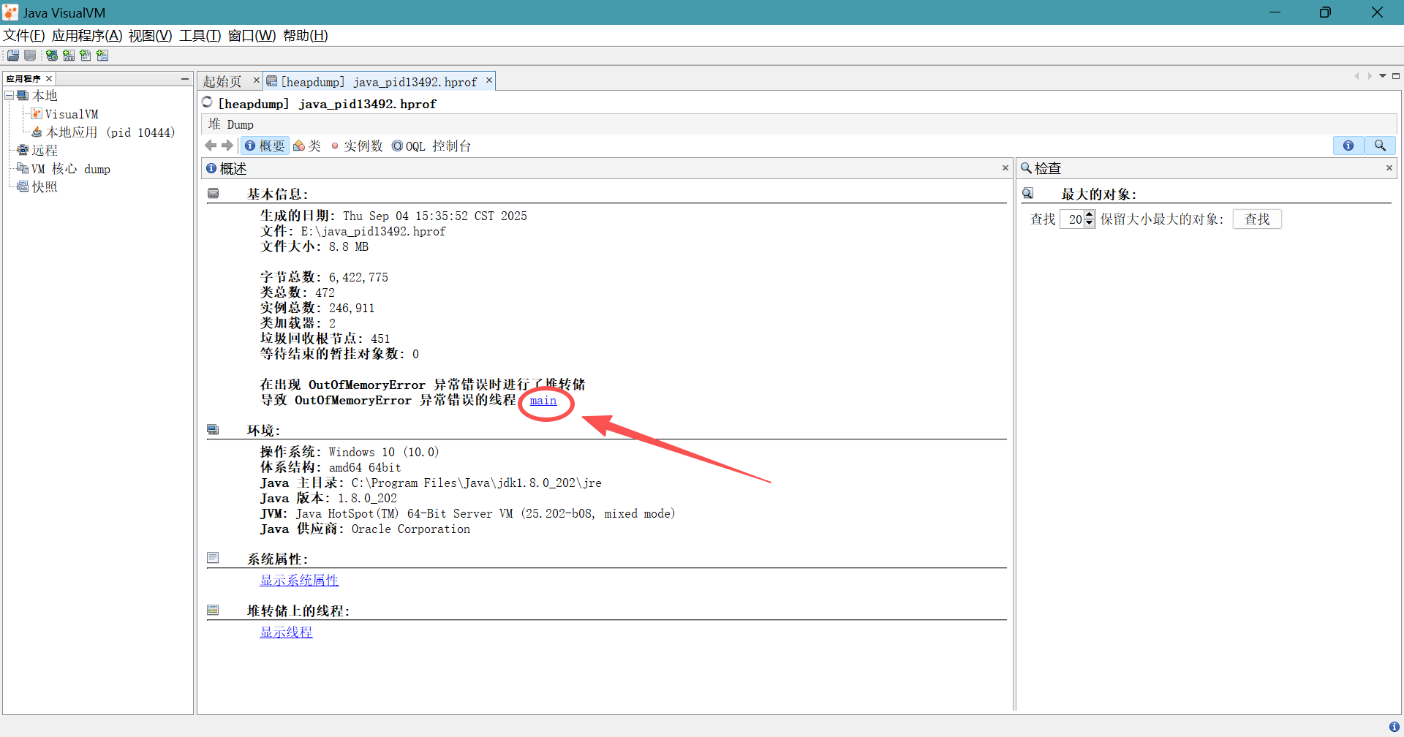
Task: Open the 工具(T) menu
Action: coord(200,35)
